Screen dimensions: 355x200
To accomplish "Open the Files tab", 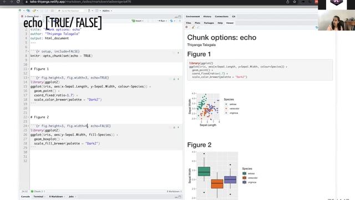I will coord(189,23).
